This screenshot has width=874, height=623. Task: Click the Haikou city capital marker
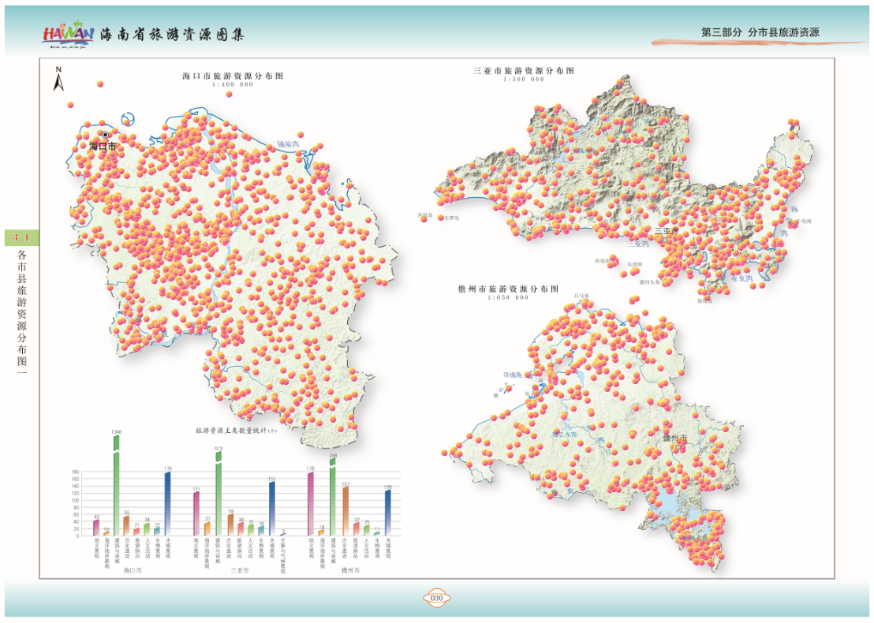click(105, 135)
